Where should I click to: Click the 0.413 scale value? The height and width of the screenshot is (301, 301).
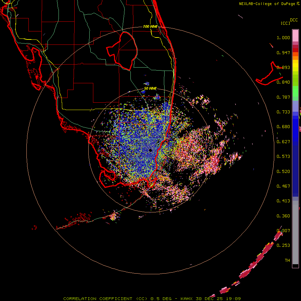coord(283,201)
